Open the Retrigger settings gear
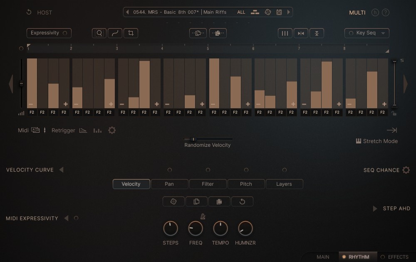 (111, 130)
